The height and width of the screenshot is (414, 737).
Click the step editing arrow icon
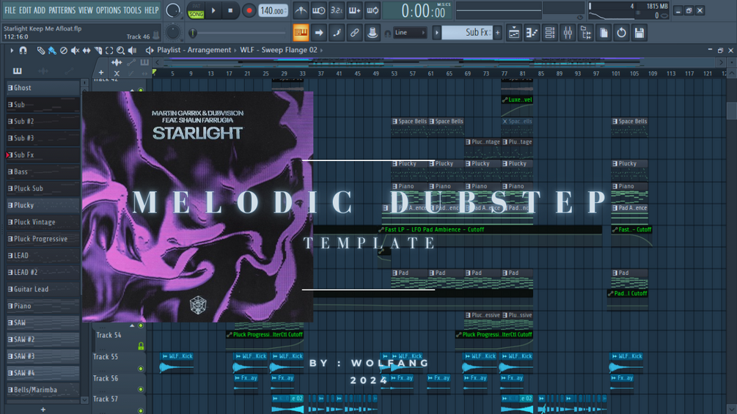coord(319,33)
